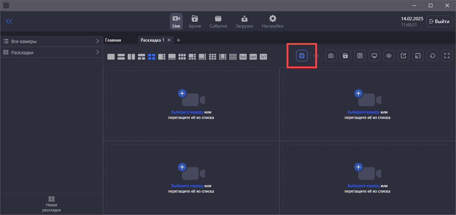Enter fullscreen mode via corner-brackets icon
The width and height of the screenshot is (456, 215).
coord(447,56)
